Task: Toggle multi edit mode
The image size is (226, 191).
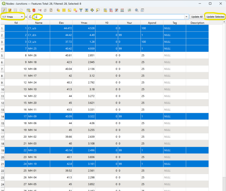Action: pyautogui.click(x=10, y=10)
